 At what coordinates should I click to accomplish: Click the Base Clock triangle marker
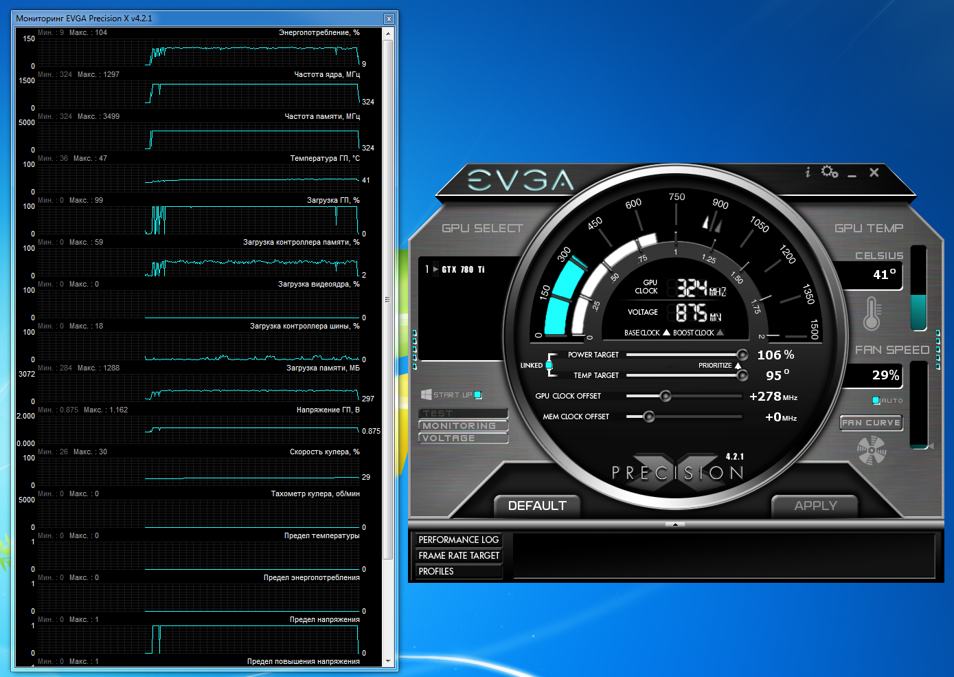point(666,333)
